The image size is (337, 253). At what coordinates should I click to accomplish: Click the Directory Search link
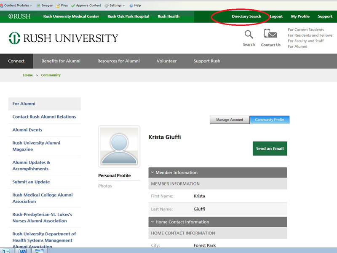point(246,16)
